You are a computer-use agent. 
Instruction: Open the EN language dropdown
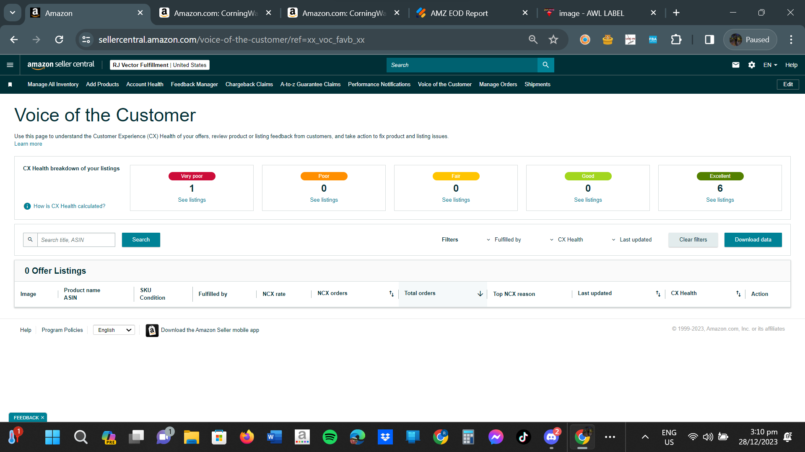pos(770,65)
